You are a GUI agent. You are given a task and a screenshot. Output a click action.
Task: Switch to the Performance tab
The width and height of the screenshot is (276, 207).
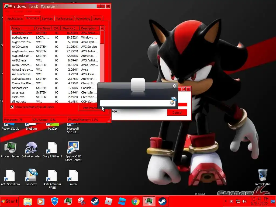click(x=64, y=19)
